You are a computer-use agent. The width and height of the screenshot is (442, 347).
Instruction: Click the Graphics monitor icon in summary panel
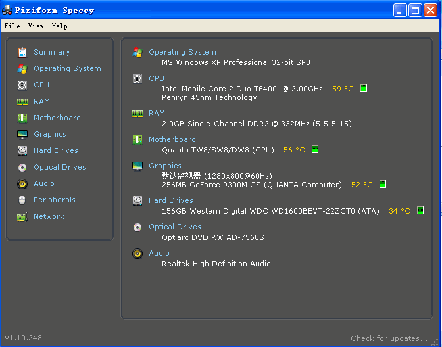pyautogui.click(x=137, y=166)
